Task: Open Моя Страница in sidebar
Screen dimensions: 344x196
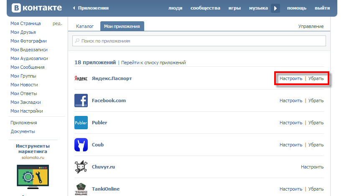Action: coord(25,23)
